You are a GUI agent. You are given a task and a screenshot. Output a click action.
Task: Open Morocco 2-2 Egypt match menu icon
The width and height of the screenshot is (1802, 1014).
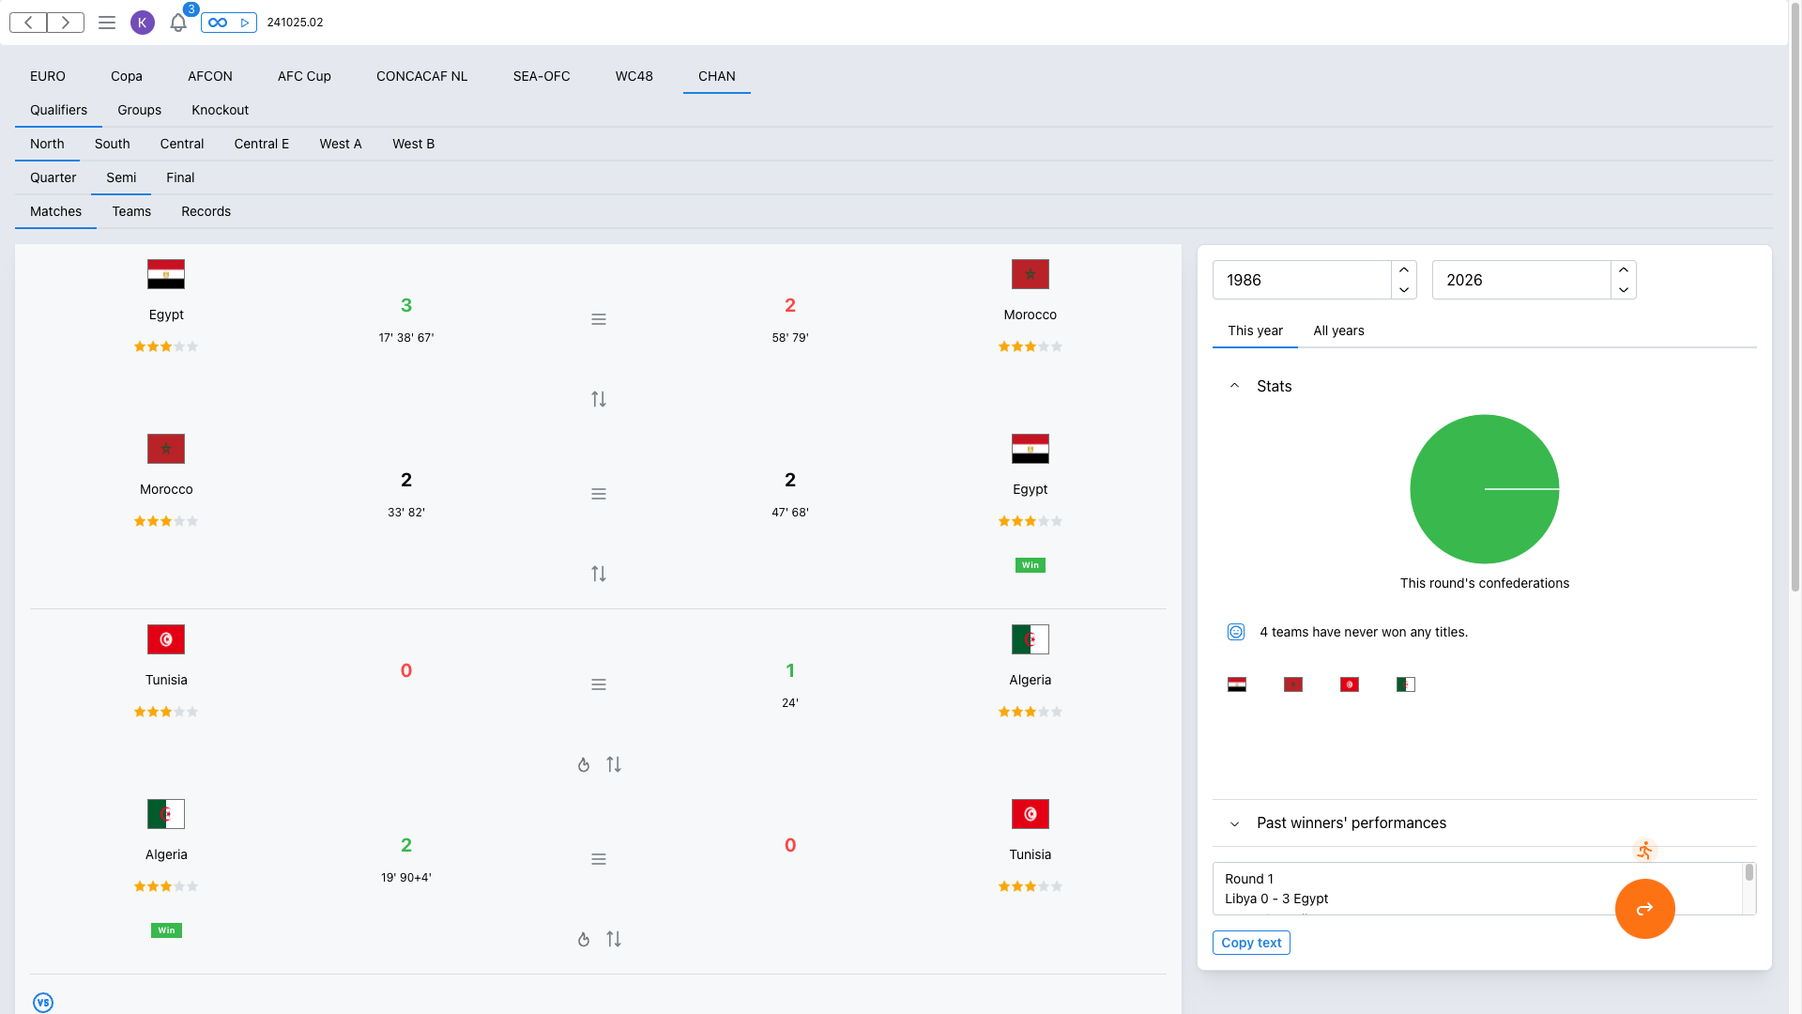[x=599, y=494]
